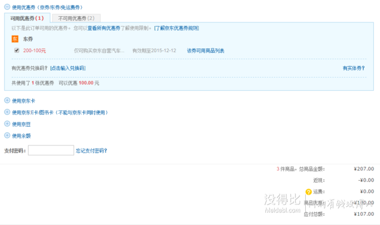Open the 不可用优惠券 (2) tab
The height and width of the screenshot is (225, 380).
coord(77,18)
